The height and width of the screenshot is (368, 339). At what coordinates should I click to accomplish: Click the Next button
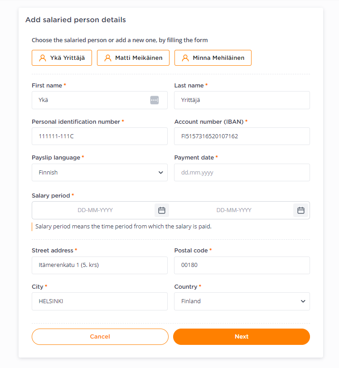point(242,337)
